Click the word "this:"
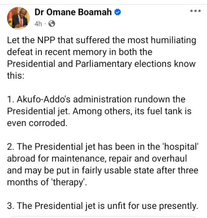207x218 pixels. pos(16,76)
